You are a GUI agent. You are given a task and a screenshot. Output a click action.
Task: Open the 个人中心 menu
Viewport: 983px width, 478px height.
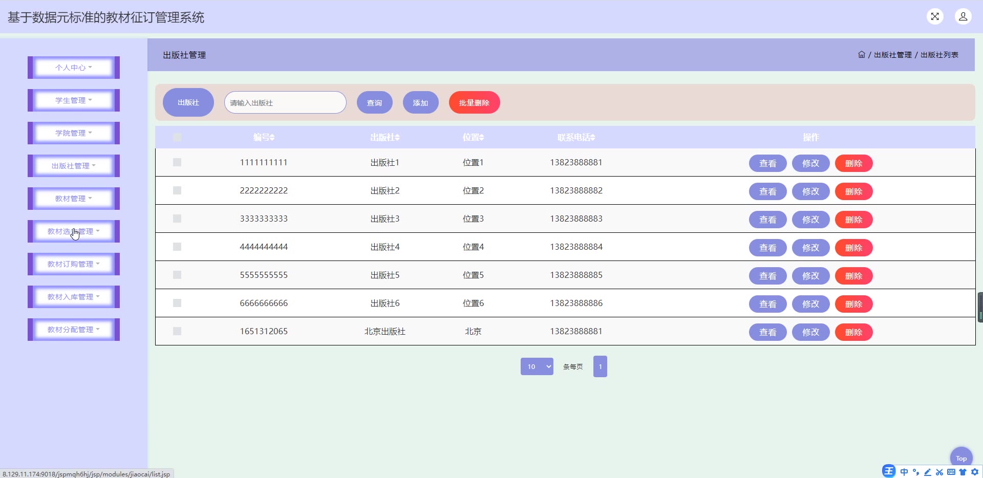(x=74, y=68)
